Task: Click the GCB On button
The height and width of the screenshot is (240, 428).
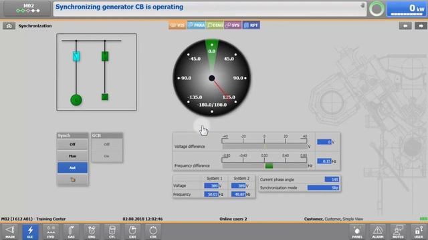Action: 107,156
